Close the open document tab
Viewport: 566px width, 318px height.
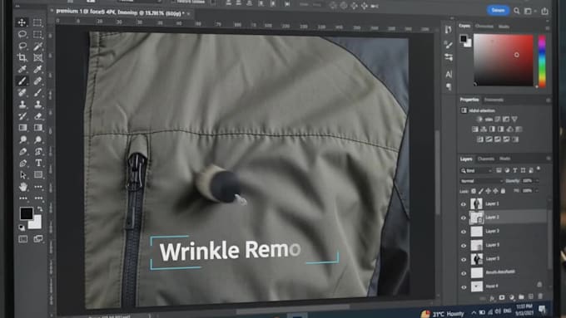[x=189, y=13]
